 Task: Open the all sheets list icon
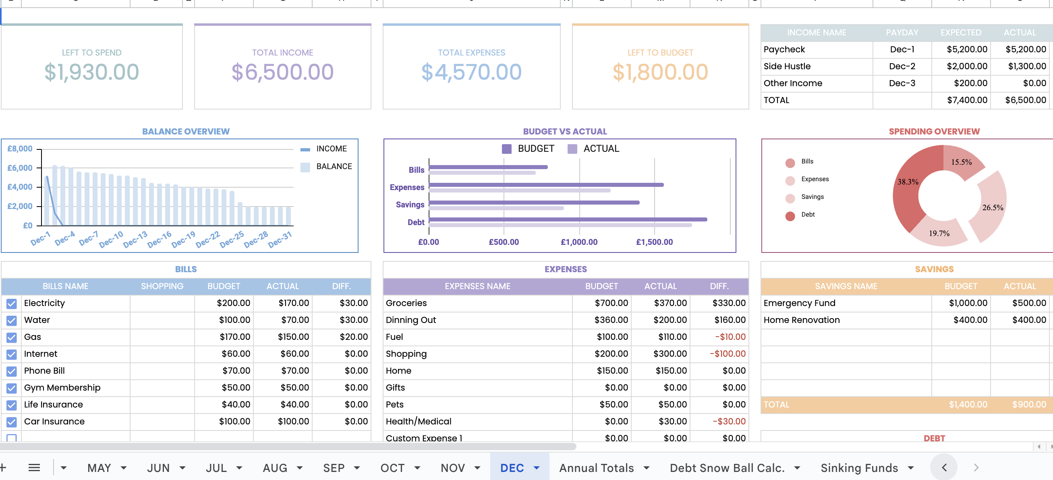coord(34,468)
